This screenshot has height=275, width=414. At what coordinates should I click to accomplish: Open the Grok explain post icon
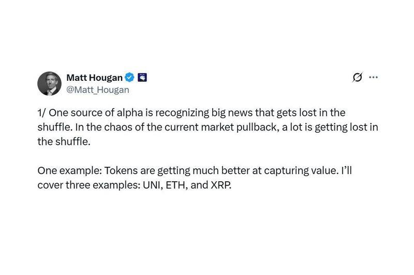(x=357, y=78)
